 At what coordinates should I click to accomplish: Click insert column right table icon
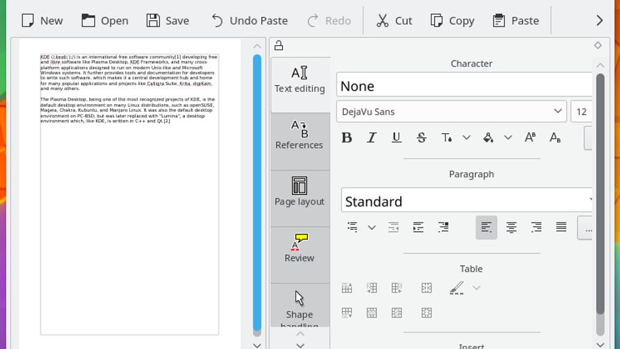point(397,288)
